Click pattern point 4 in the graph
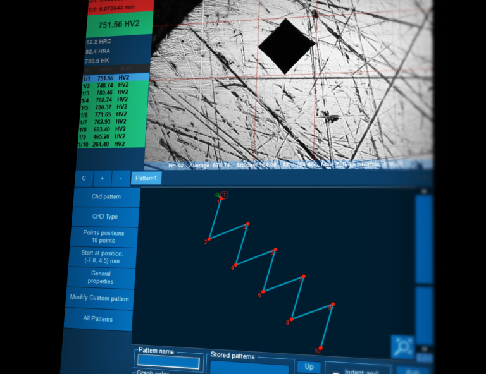Image resolution: width=486 pixels, height=374 pixels. point(236,265)
